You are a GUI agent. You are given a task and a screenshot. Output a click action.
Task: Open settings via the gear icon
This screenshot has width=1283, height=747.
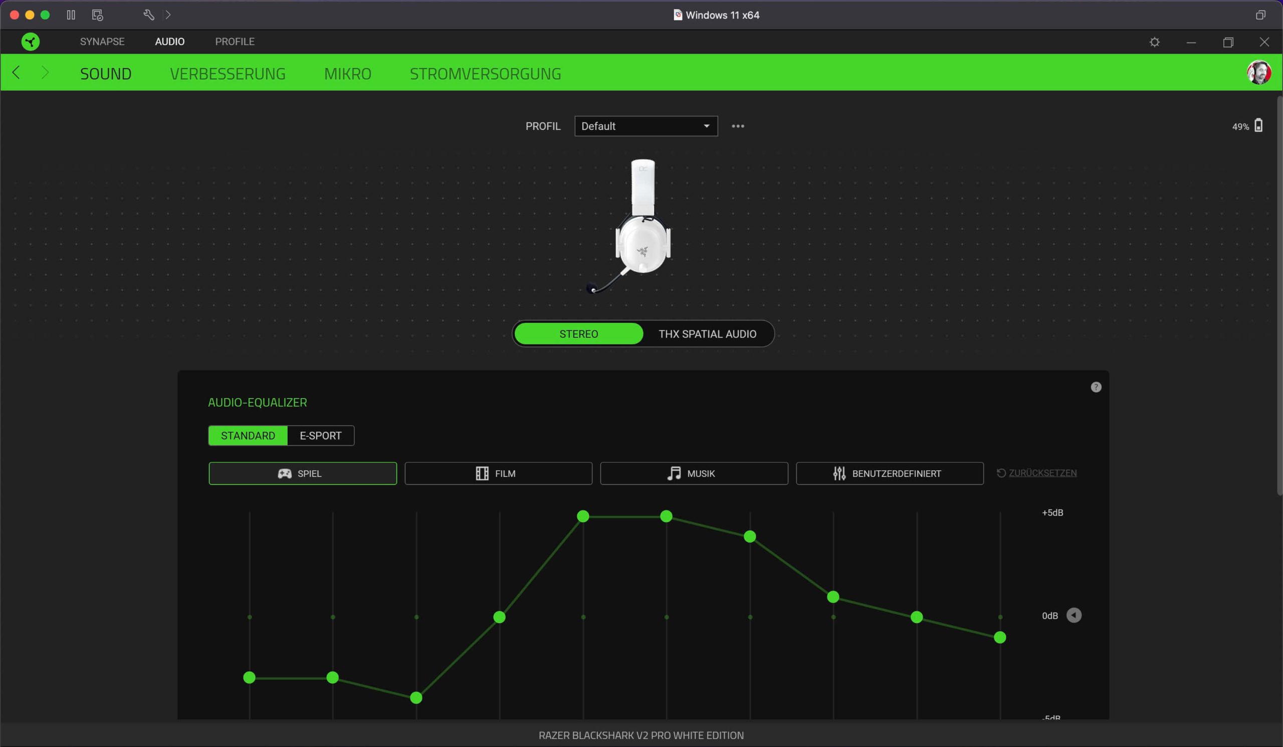1154,42
